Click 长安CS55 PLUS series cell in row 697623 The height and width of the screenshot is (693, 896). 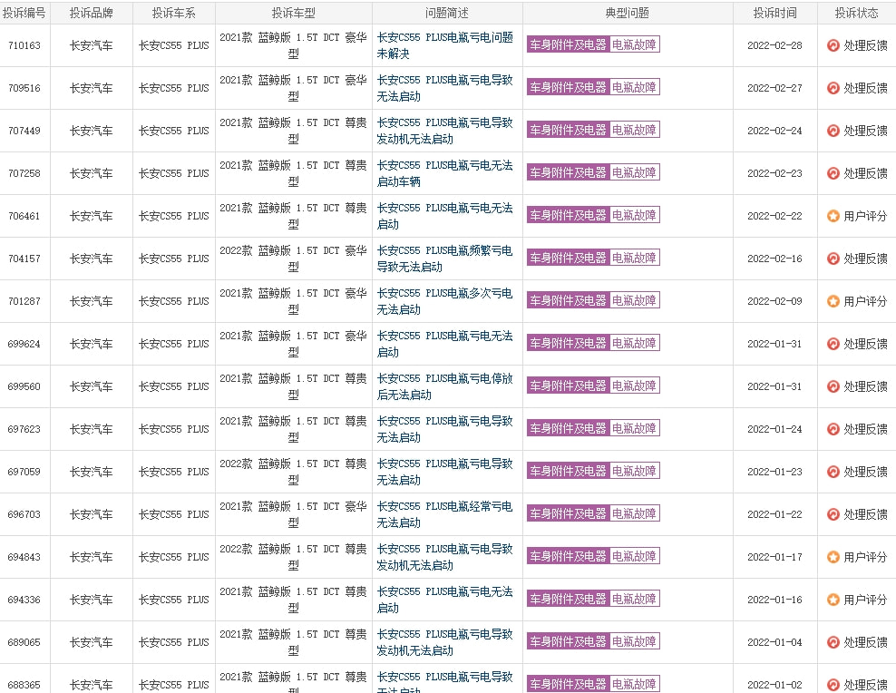[x=174, y=429]
